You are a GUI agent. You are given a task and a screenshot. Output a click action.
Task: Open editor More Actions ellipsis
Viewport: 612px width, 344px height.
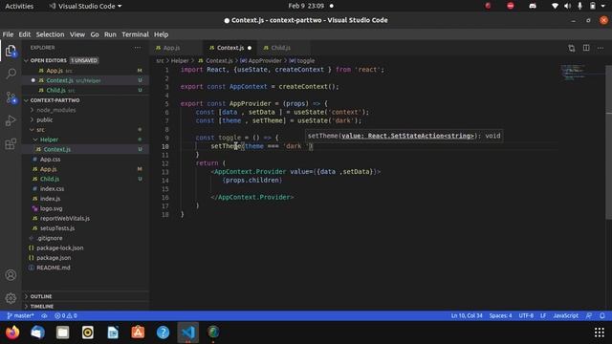point(601,48)
